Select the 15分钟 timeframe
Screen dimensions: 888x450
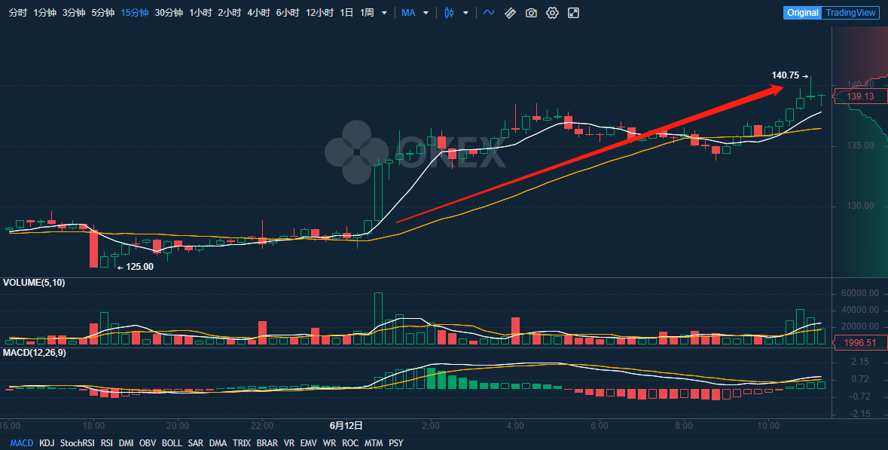point(135,13)
